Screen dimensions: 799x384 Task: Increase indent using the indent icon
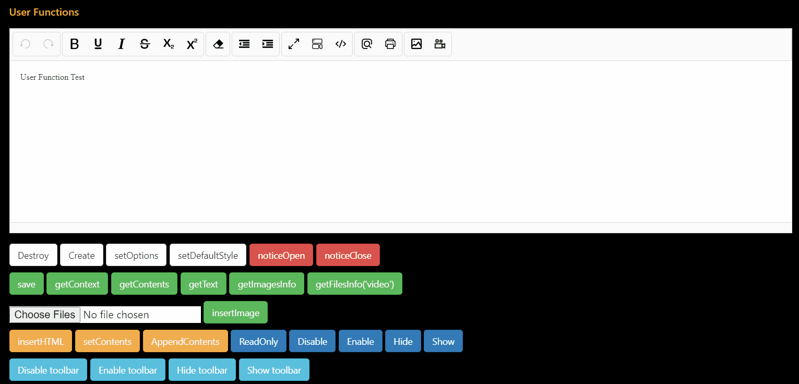click(x=267, y=44)
